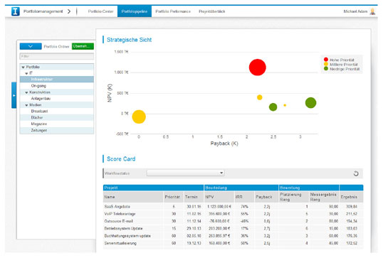Viewport: 383px width, 258px height.
Task: Sort table by Ergebnis column header
Action: [351, 197]
